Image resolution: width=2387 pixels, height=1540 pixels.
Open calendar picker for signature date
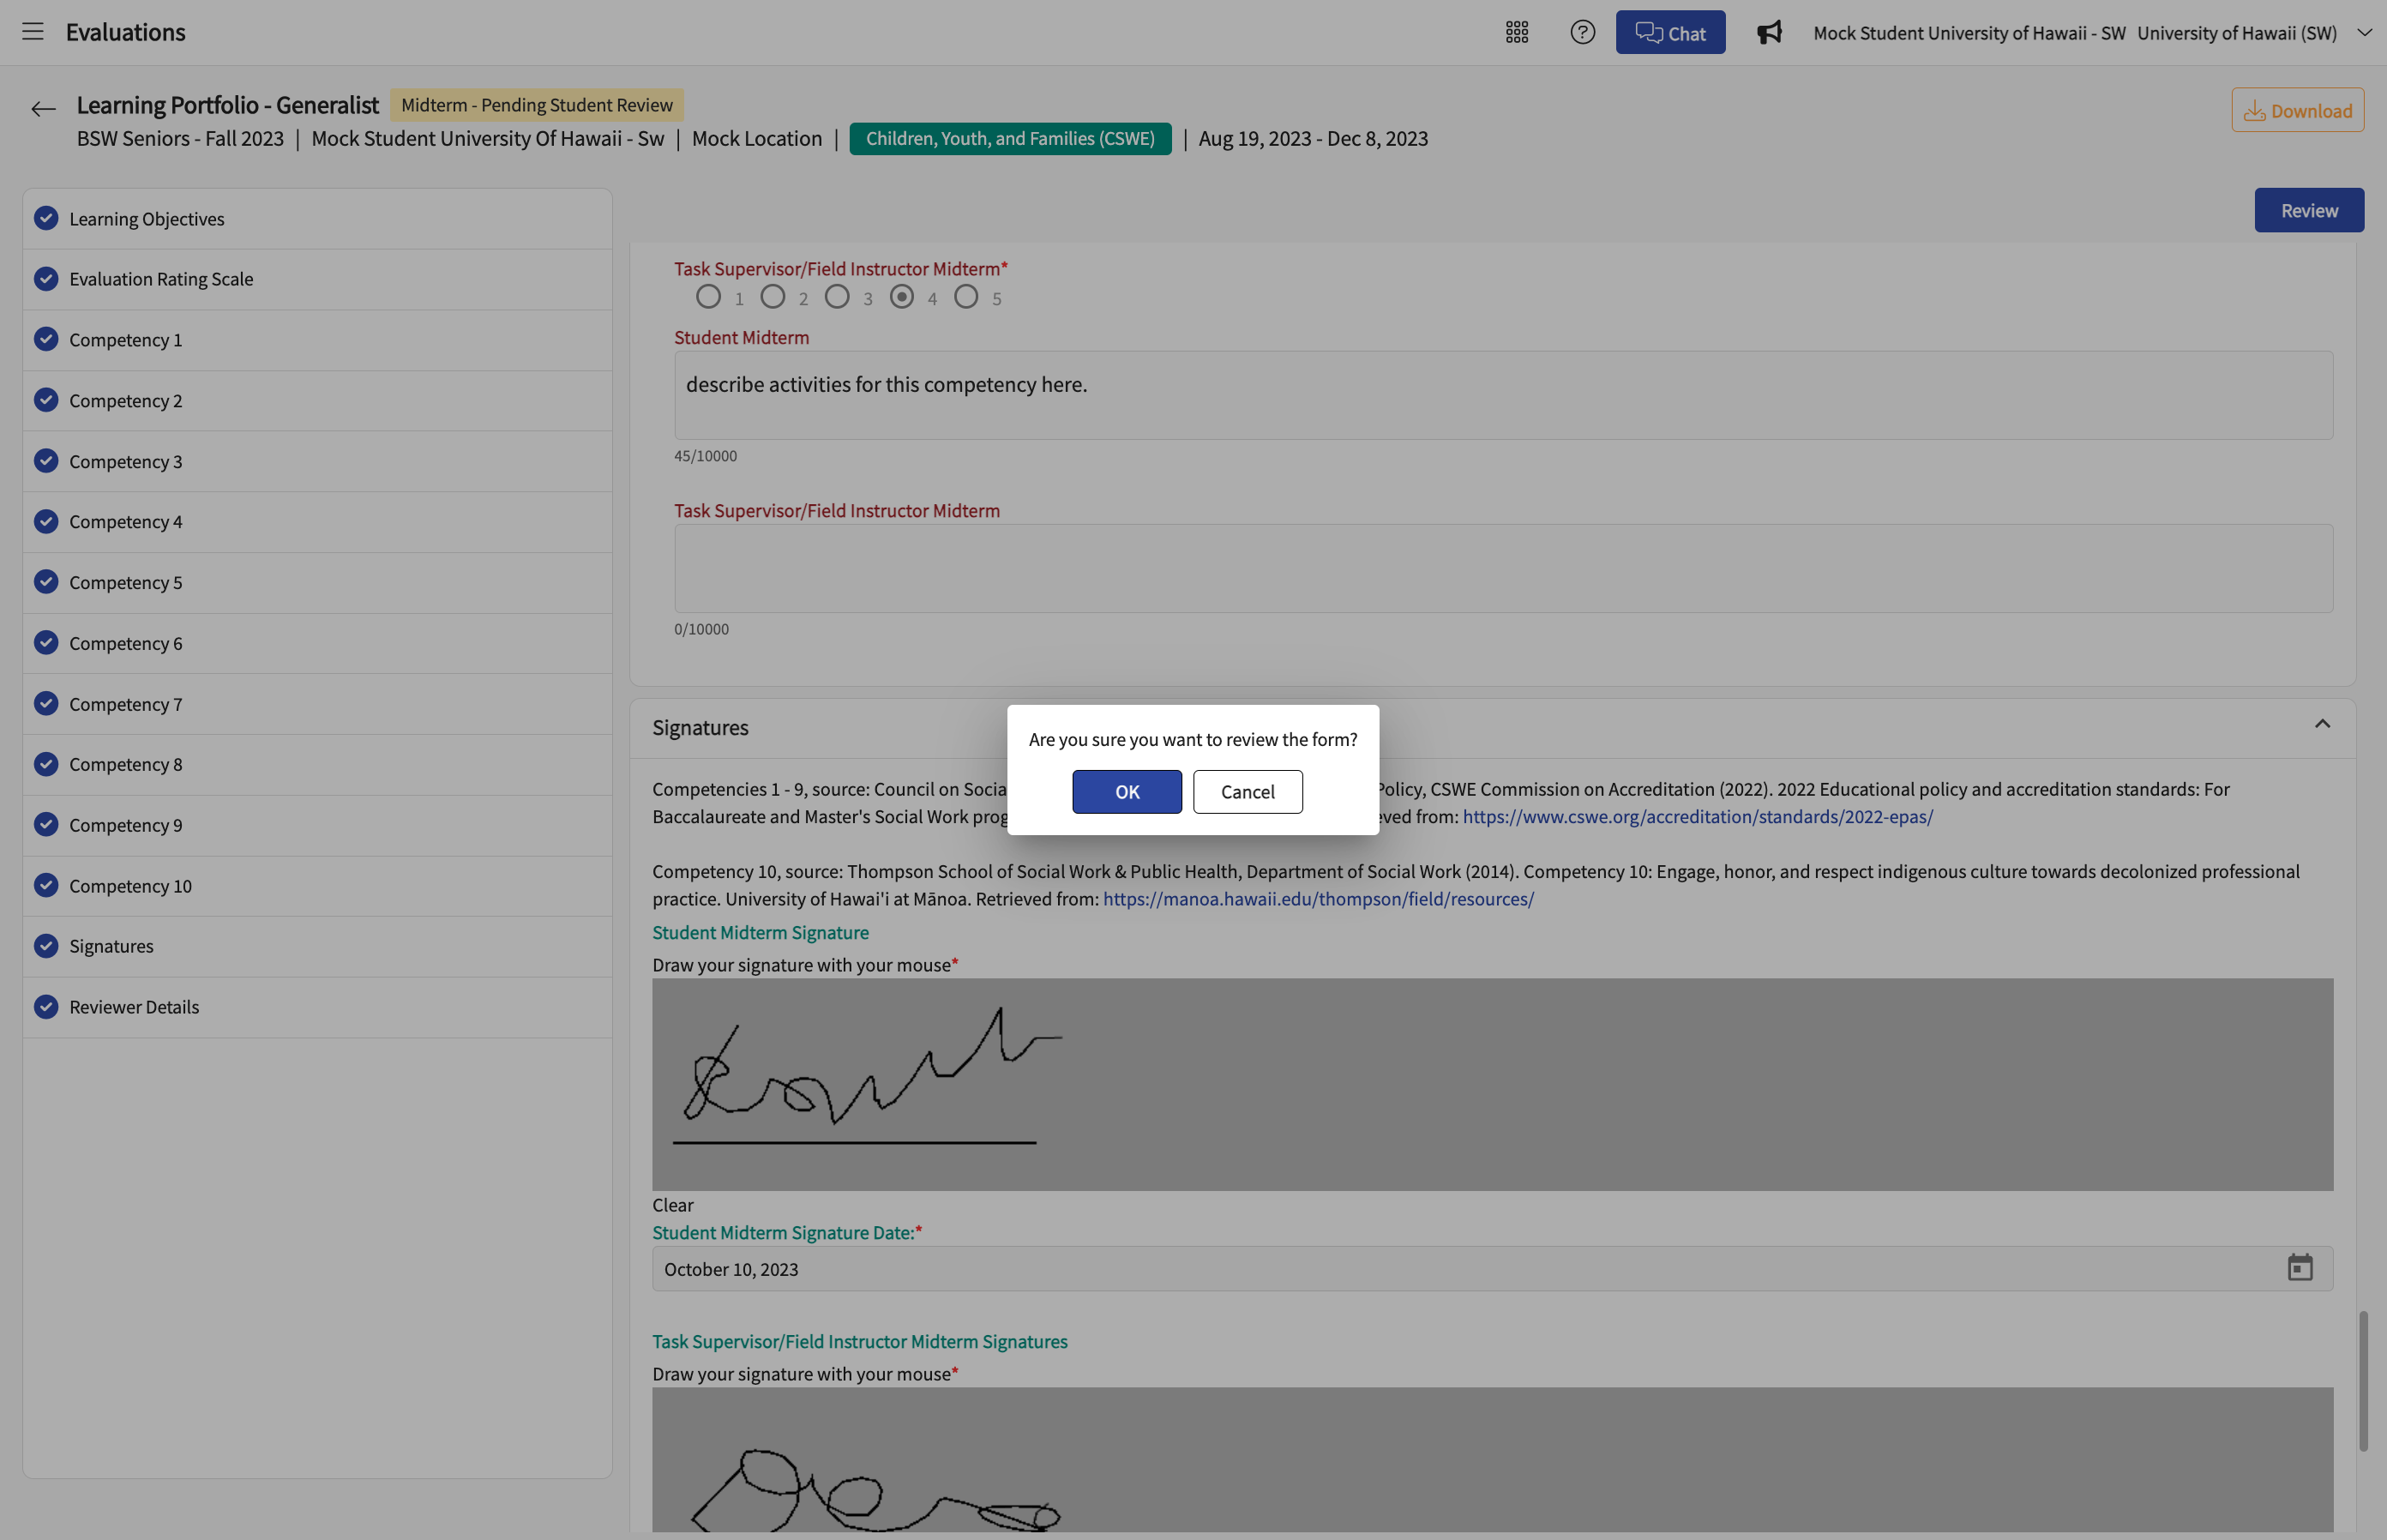coord(2300,1268)
